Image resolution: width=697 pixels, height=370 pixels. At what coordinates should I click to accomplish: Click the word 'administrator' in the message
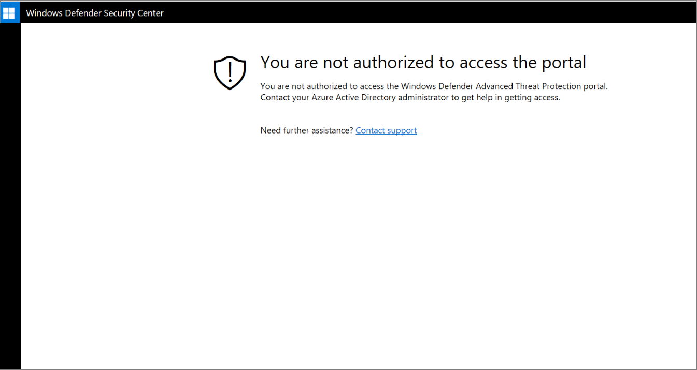(x=423, y=97)
